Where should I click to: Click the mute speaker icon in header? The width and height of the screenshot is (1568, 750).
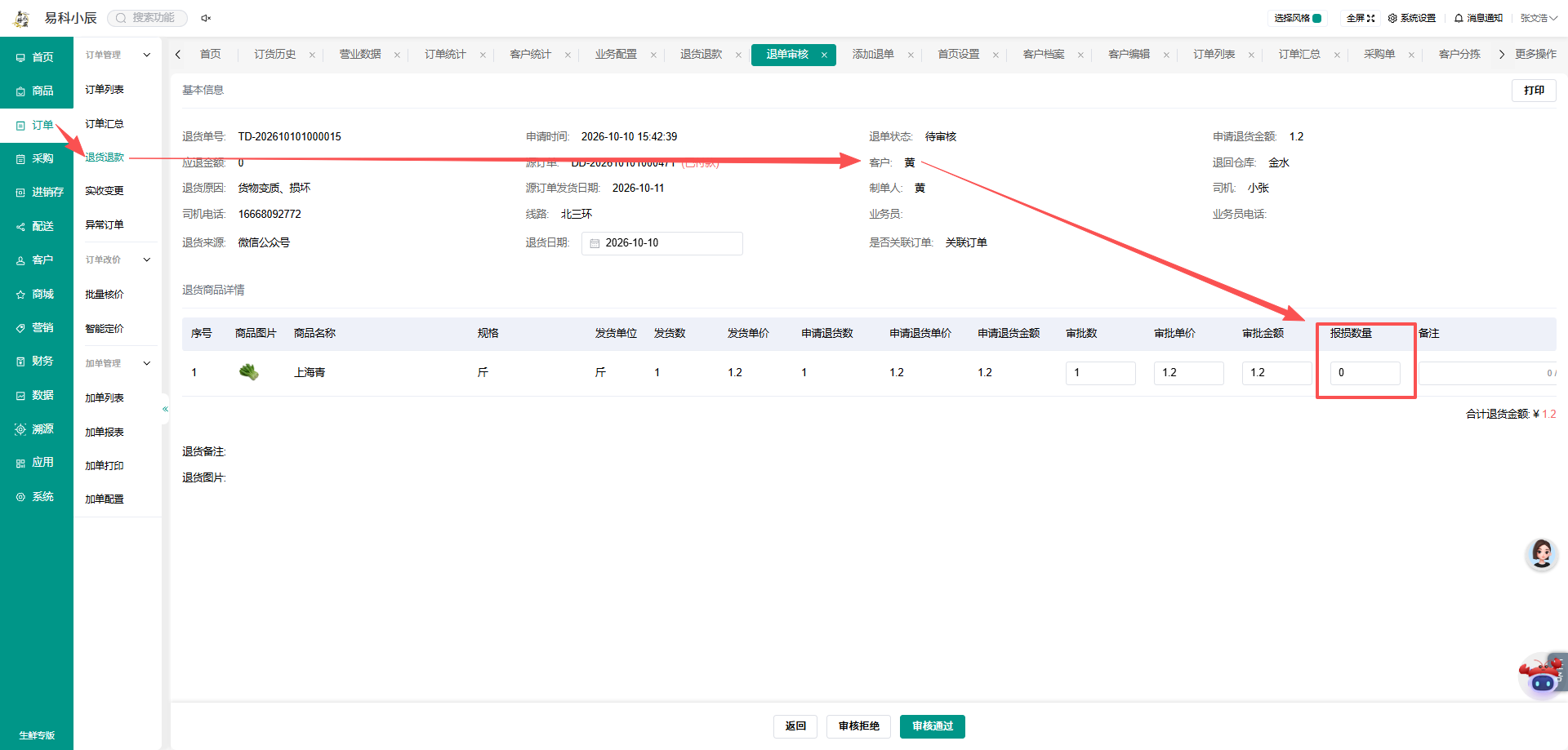206,18
